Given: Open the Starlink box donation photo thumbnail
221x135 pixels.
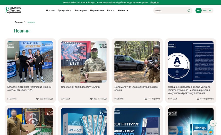Looking at the screenshot, I should [30, 121].
